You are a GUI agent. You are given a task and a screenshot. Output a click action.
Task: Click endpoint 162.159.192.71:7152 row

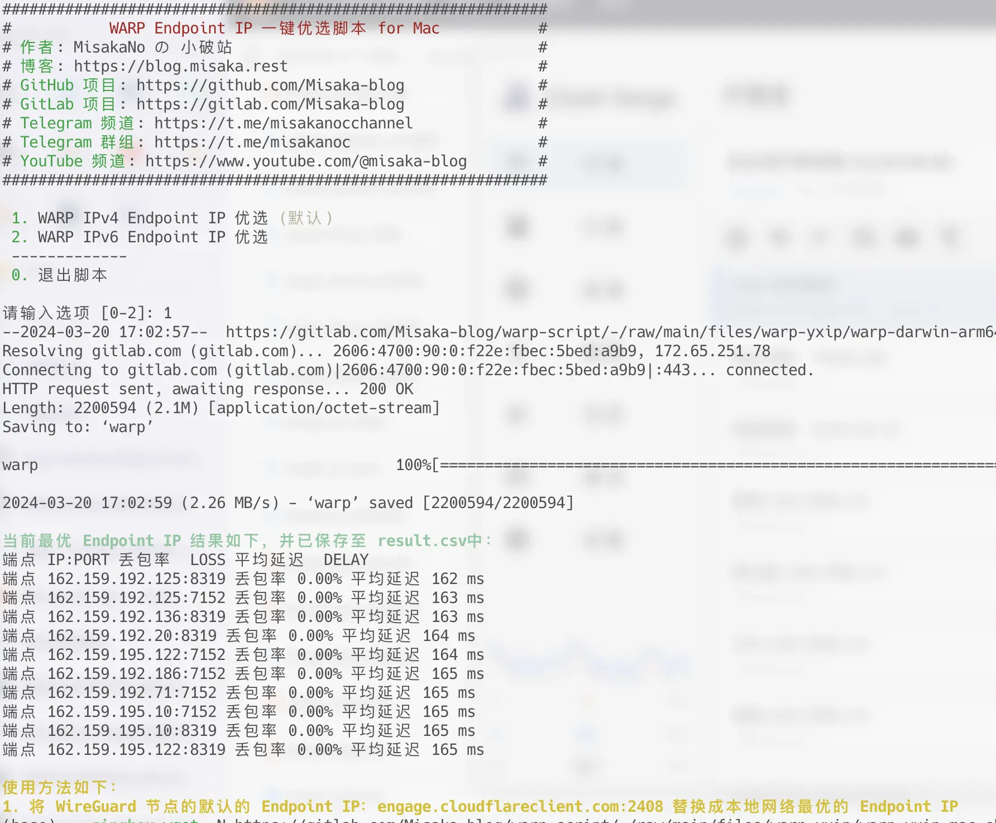(132, 693)
